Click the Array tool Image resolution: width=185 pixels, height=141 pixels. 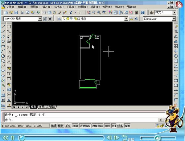coord(176,46)
